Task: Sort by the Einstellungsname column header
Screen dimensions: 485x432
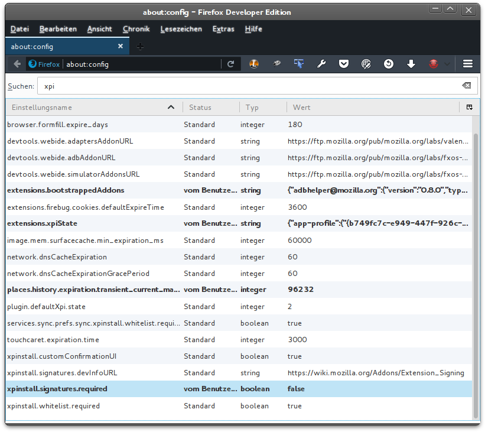Action: click(x=94, y=108)
